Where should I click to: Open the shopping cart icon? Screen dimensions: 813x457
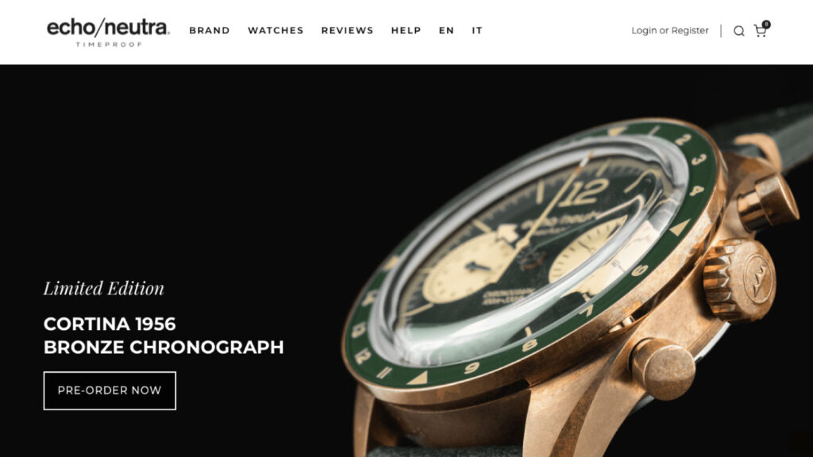point(760,31)
